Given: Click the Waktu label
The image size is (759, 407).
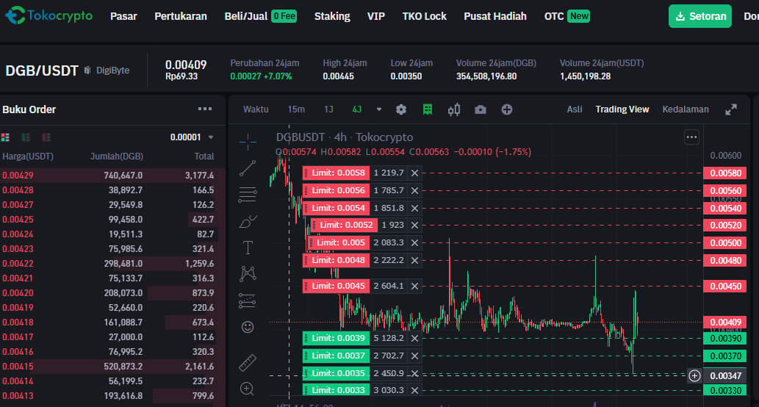Looking at the screenshot, I should click(256, 109).
